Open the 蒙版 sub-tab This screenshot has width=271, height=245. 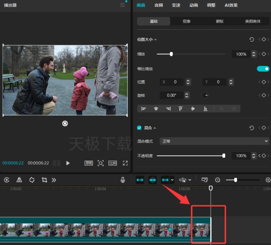[220, 21]
